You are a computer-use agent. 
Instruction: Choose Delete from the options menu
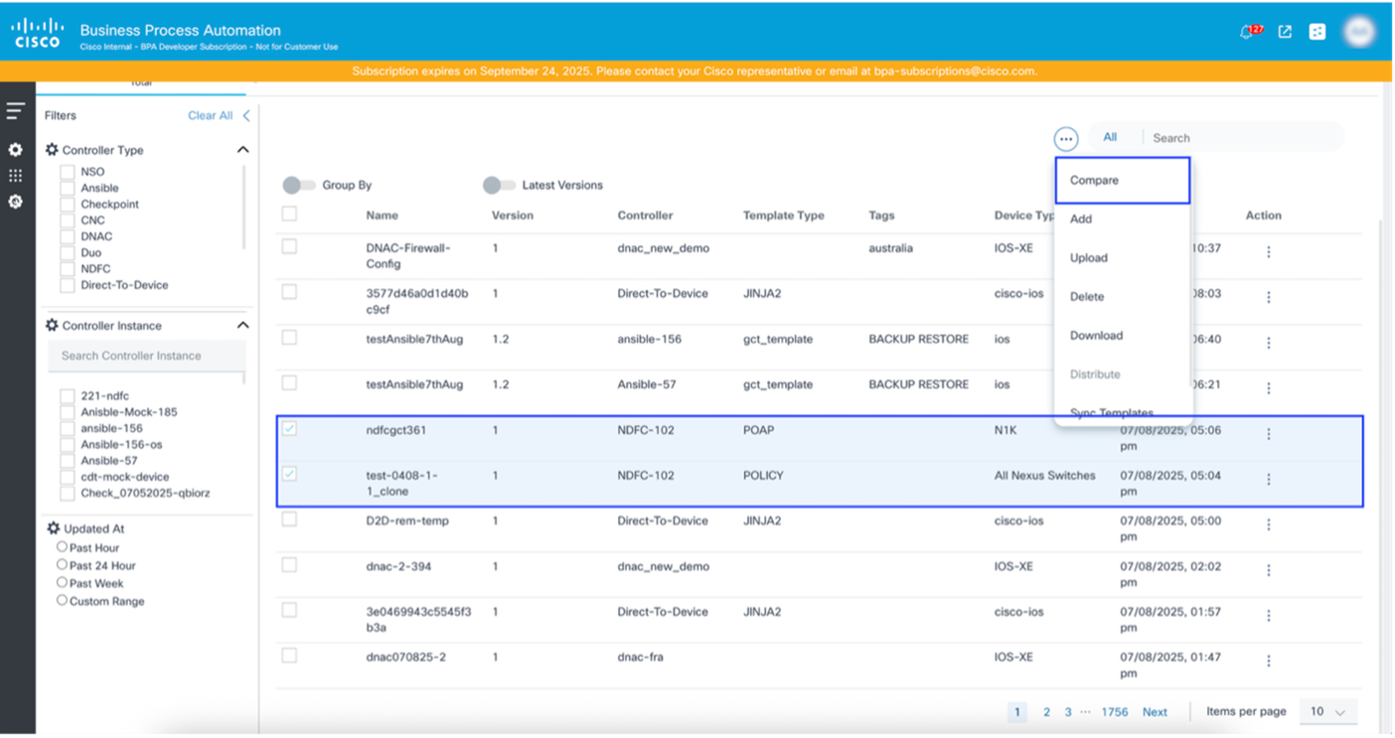click(1087, 297)
